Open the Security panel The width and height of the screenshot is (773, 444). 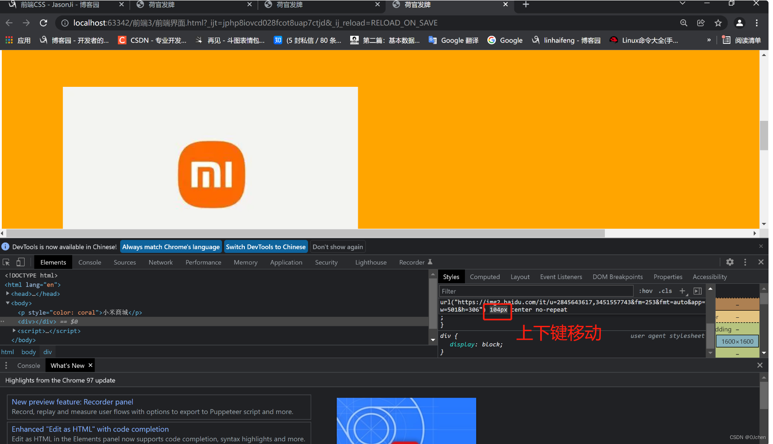coord(326,262)
